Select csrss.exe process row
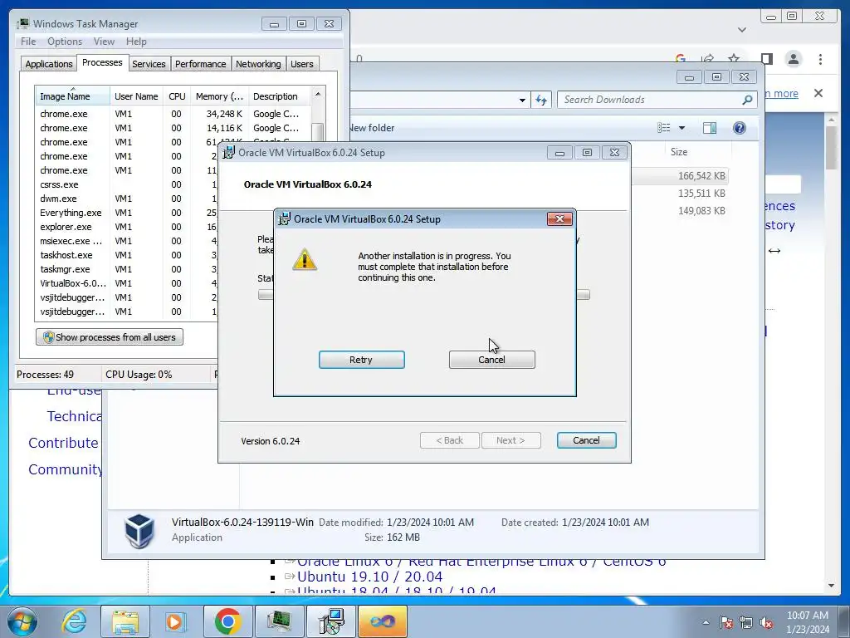Screen dimensions: 850x638 pos(126,184)
